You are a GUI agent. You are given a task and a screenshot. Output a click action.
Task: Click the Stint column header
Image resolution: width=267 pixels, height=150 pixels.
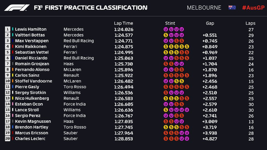coord(170,23)
